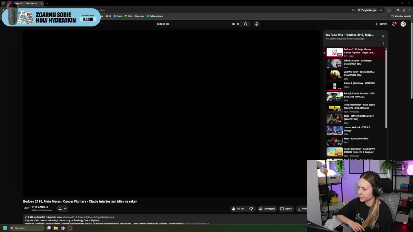Close the YouTube Mix playlist panel
413x232 pixels.
(383, 36)
